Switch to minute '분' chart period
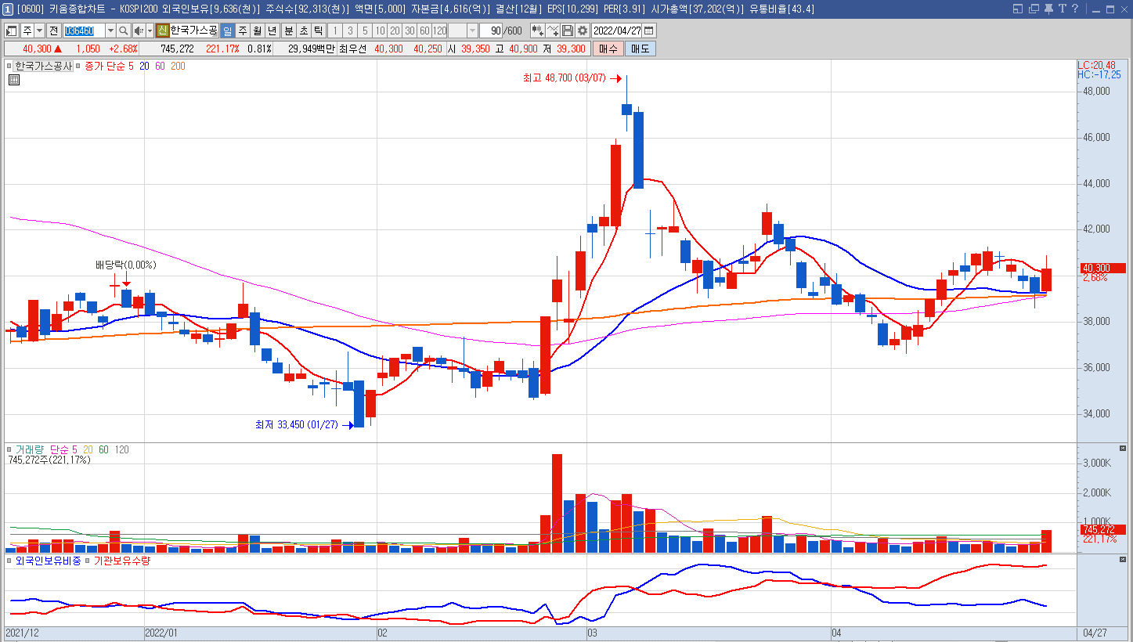1133x642 pixels. (x=288, y=31)
